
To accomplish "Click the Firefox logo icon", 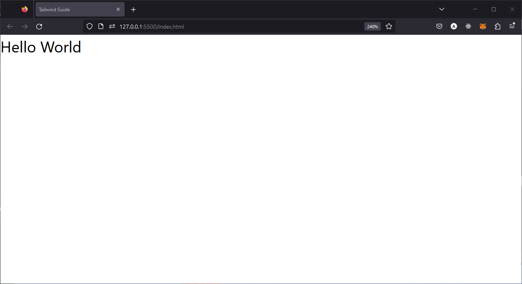I will click(25, 9).
